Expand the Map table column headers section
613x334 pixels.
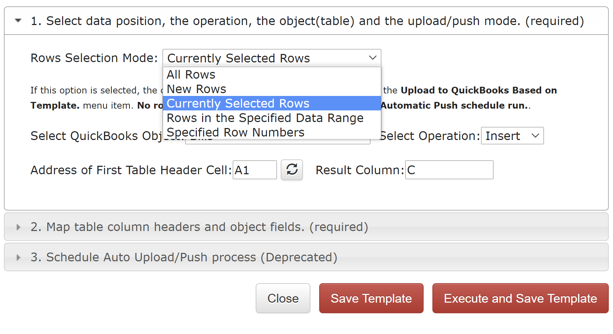[18, 227]
